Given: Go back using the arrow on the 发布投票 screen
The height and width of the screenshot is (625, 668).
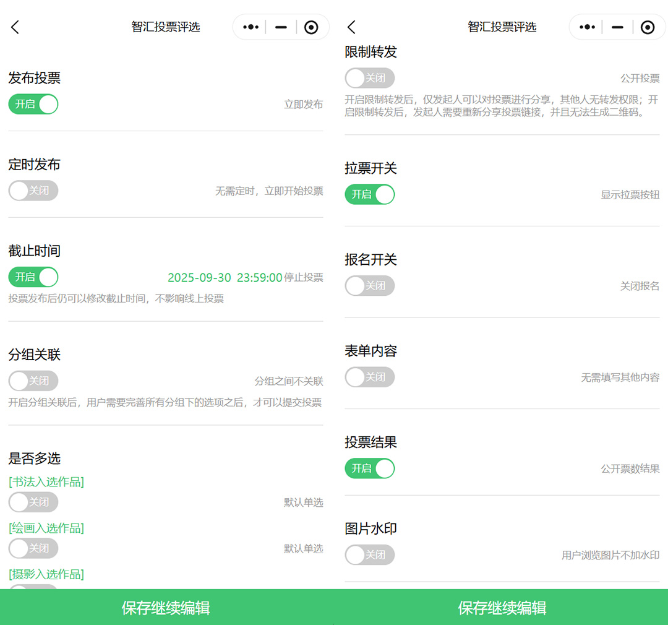Looking at the screenshot, I should point(15,27).
